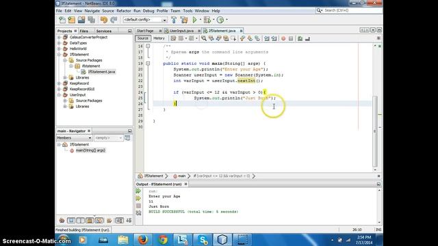Expand the KeepRecord project node
The image size is (438, 246).
(59, 83)
